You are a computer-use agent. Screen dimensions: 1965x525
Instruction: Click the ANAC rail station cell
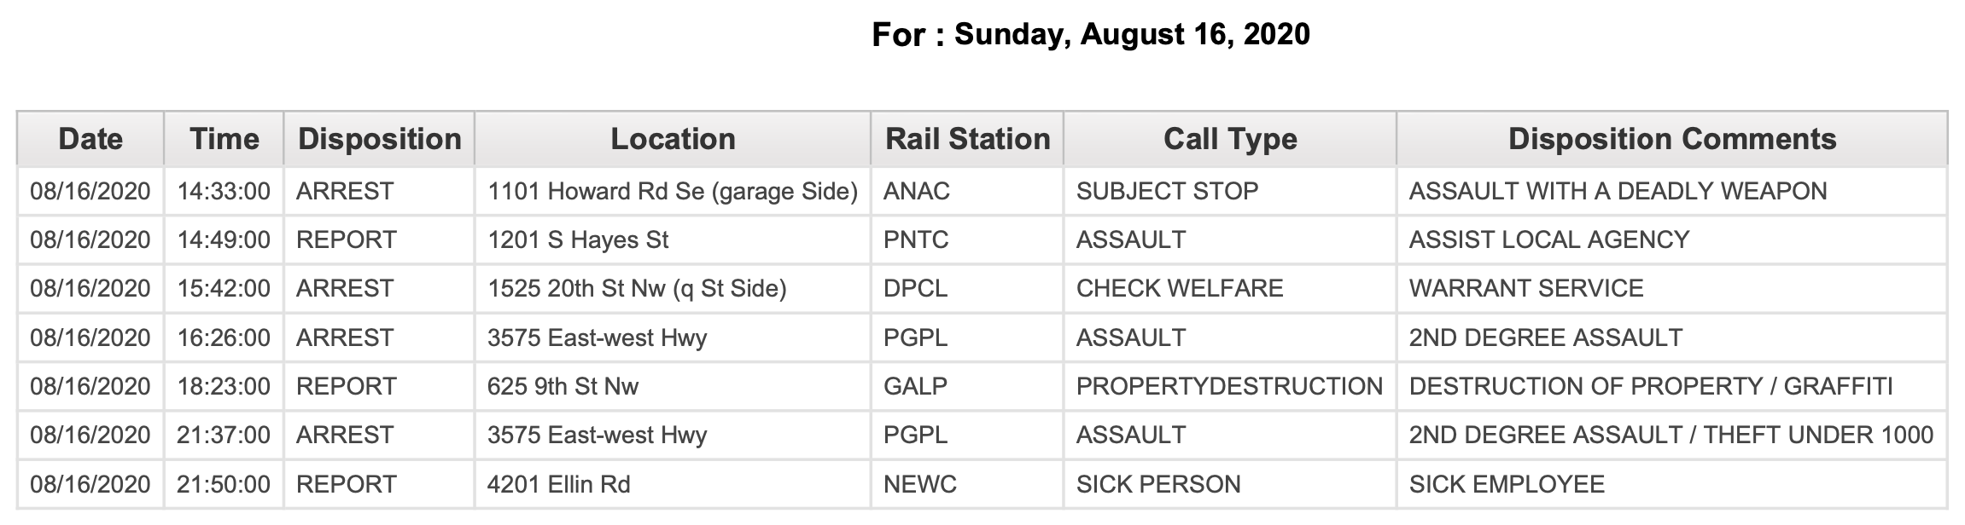point(967,191)
